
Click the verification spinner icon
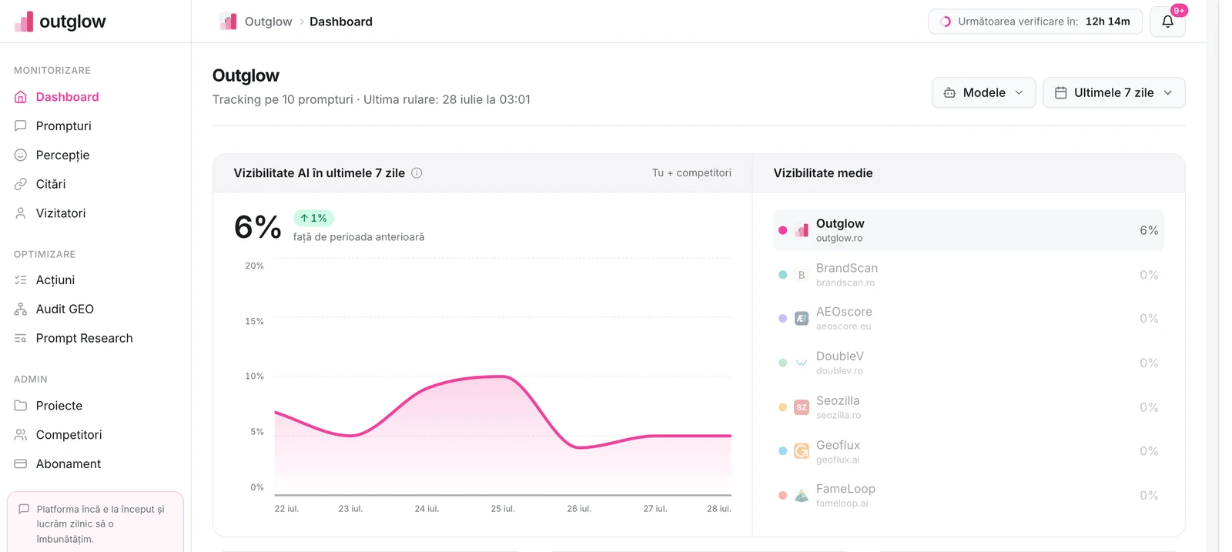(946, 22)
